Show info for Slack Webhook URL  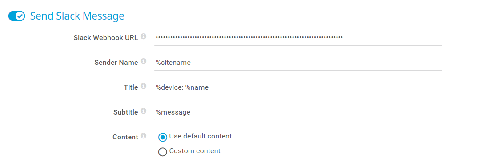pos(144,36)
